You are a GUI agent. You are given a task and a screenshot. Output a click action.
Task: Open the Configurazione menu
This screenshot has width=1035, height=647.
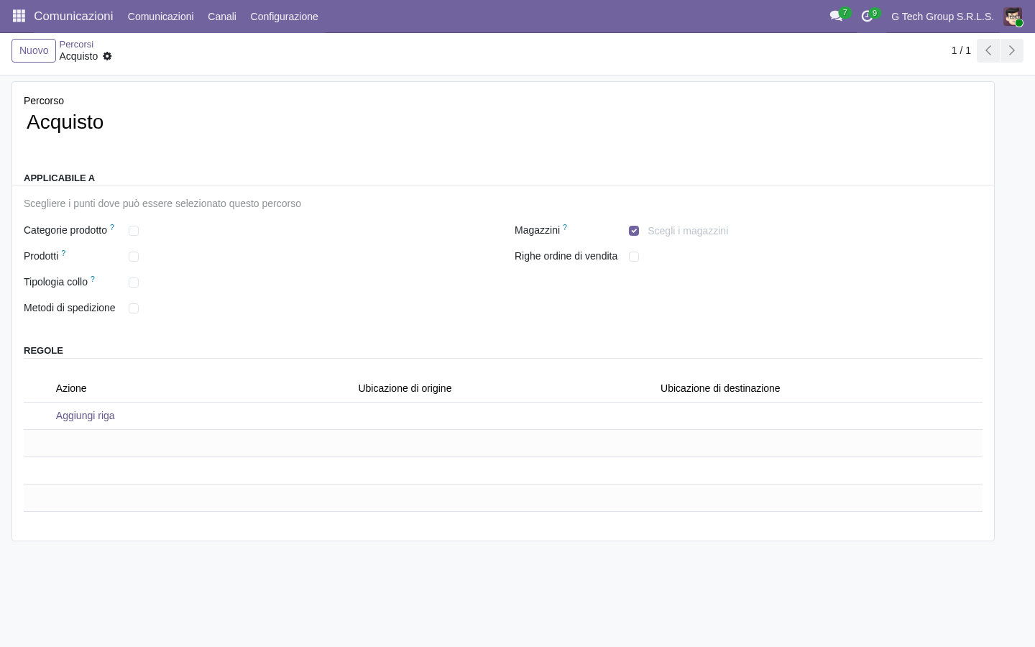tap(284, 17)
